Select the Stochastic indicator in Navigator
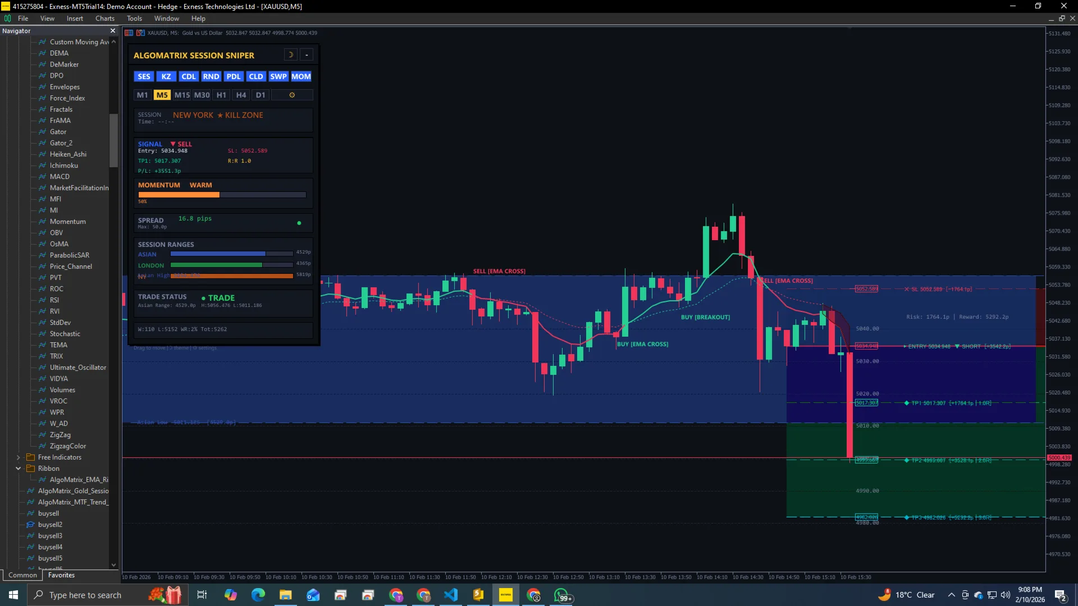This screenshot has width=1078, height=606. [x=65, y=333]
